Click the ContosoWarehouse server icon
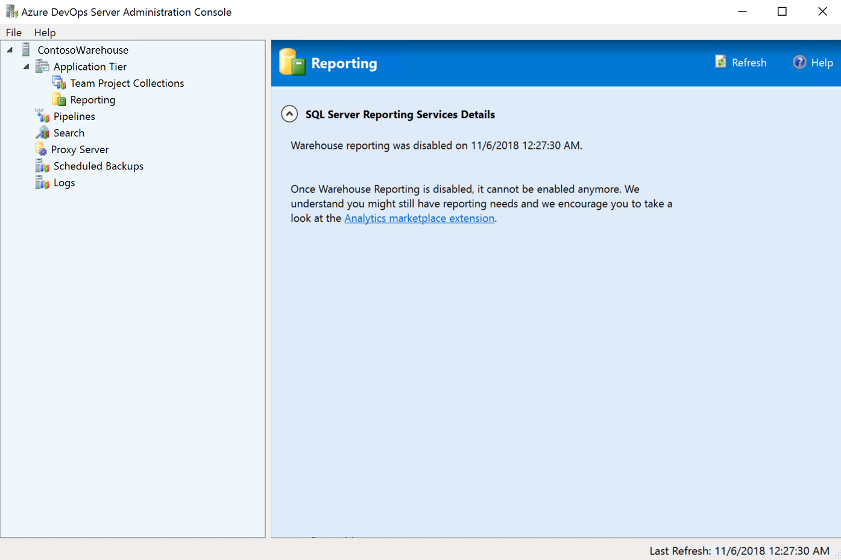This screenshot has width=841, height=560. [26, 50]
